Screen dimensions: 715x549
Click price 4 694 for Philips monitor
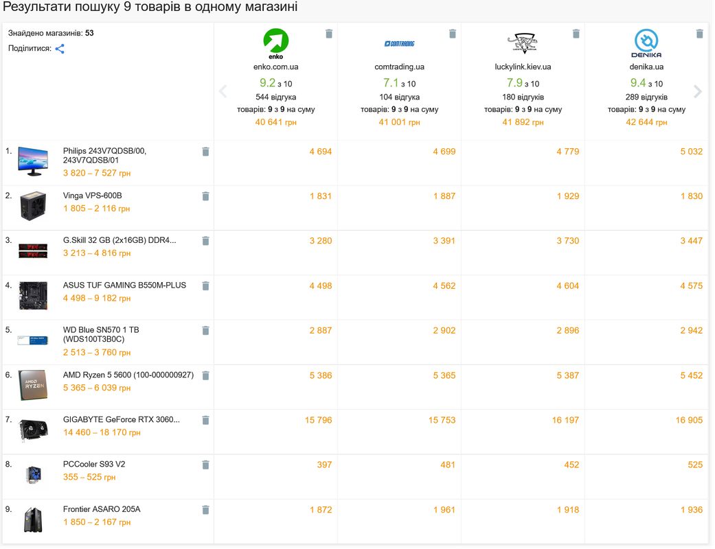pyautogui.click(x=321, y=152)
